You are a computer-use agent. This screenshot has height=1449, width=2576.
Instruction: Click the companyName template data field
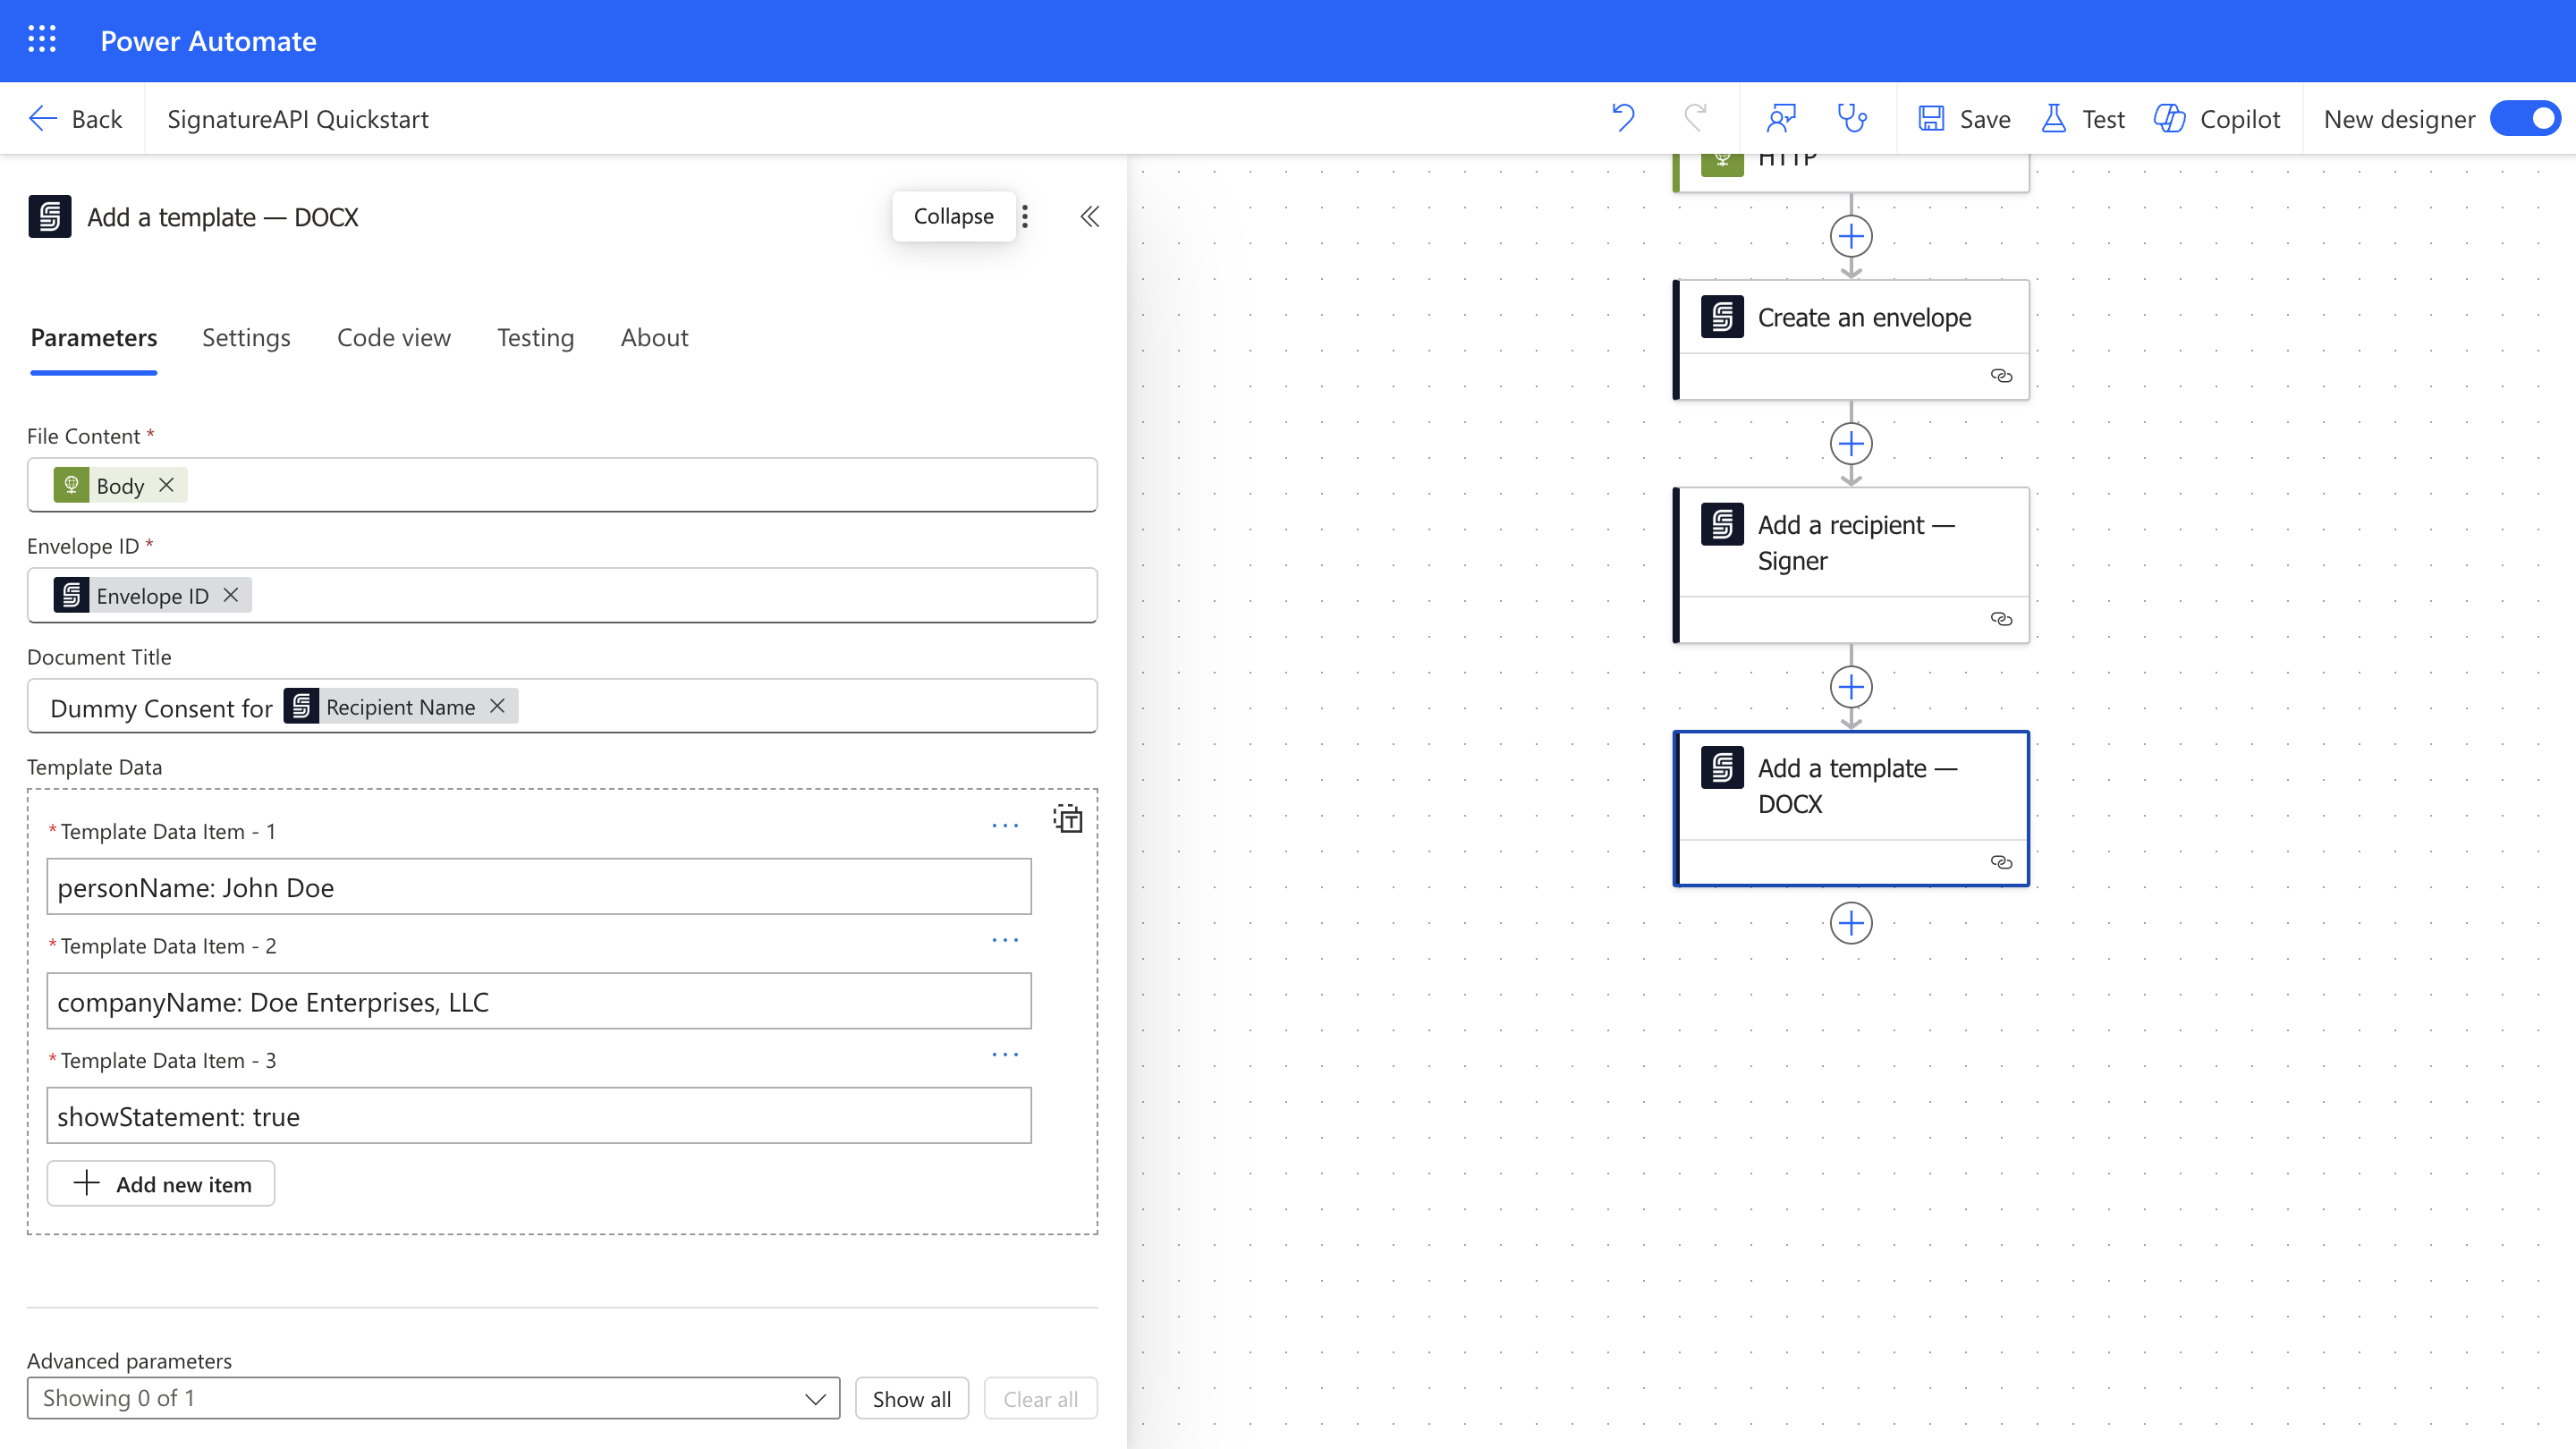click(538, 1002)
